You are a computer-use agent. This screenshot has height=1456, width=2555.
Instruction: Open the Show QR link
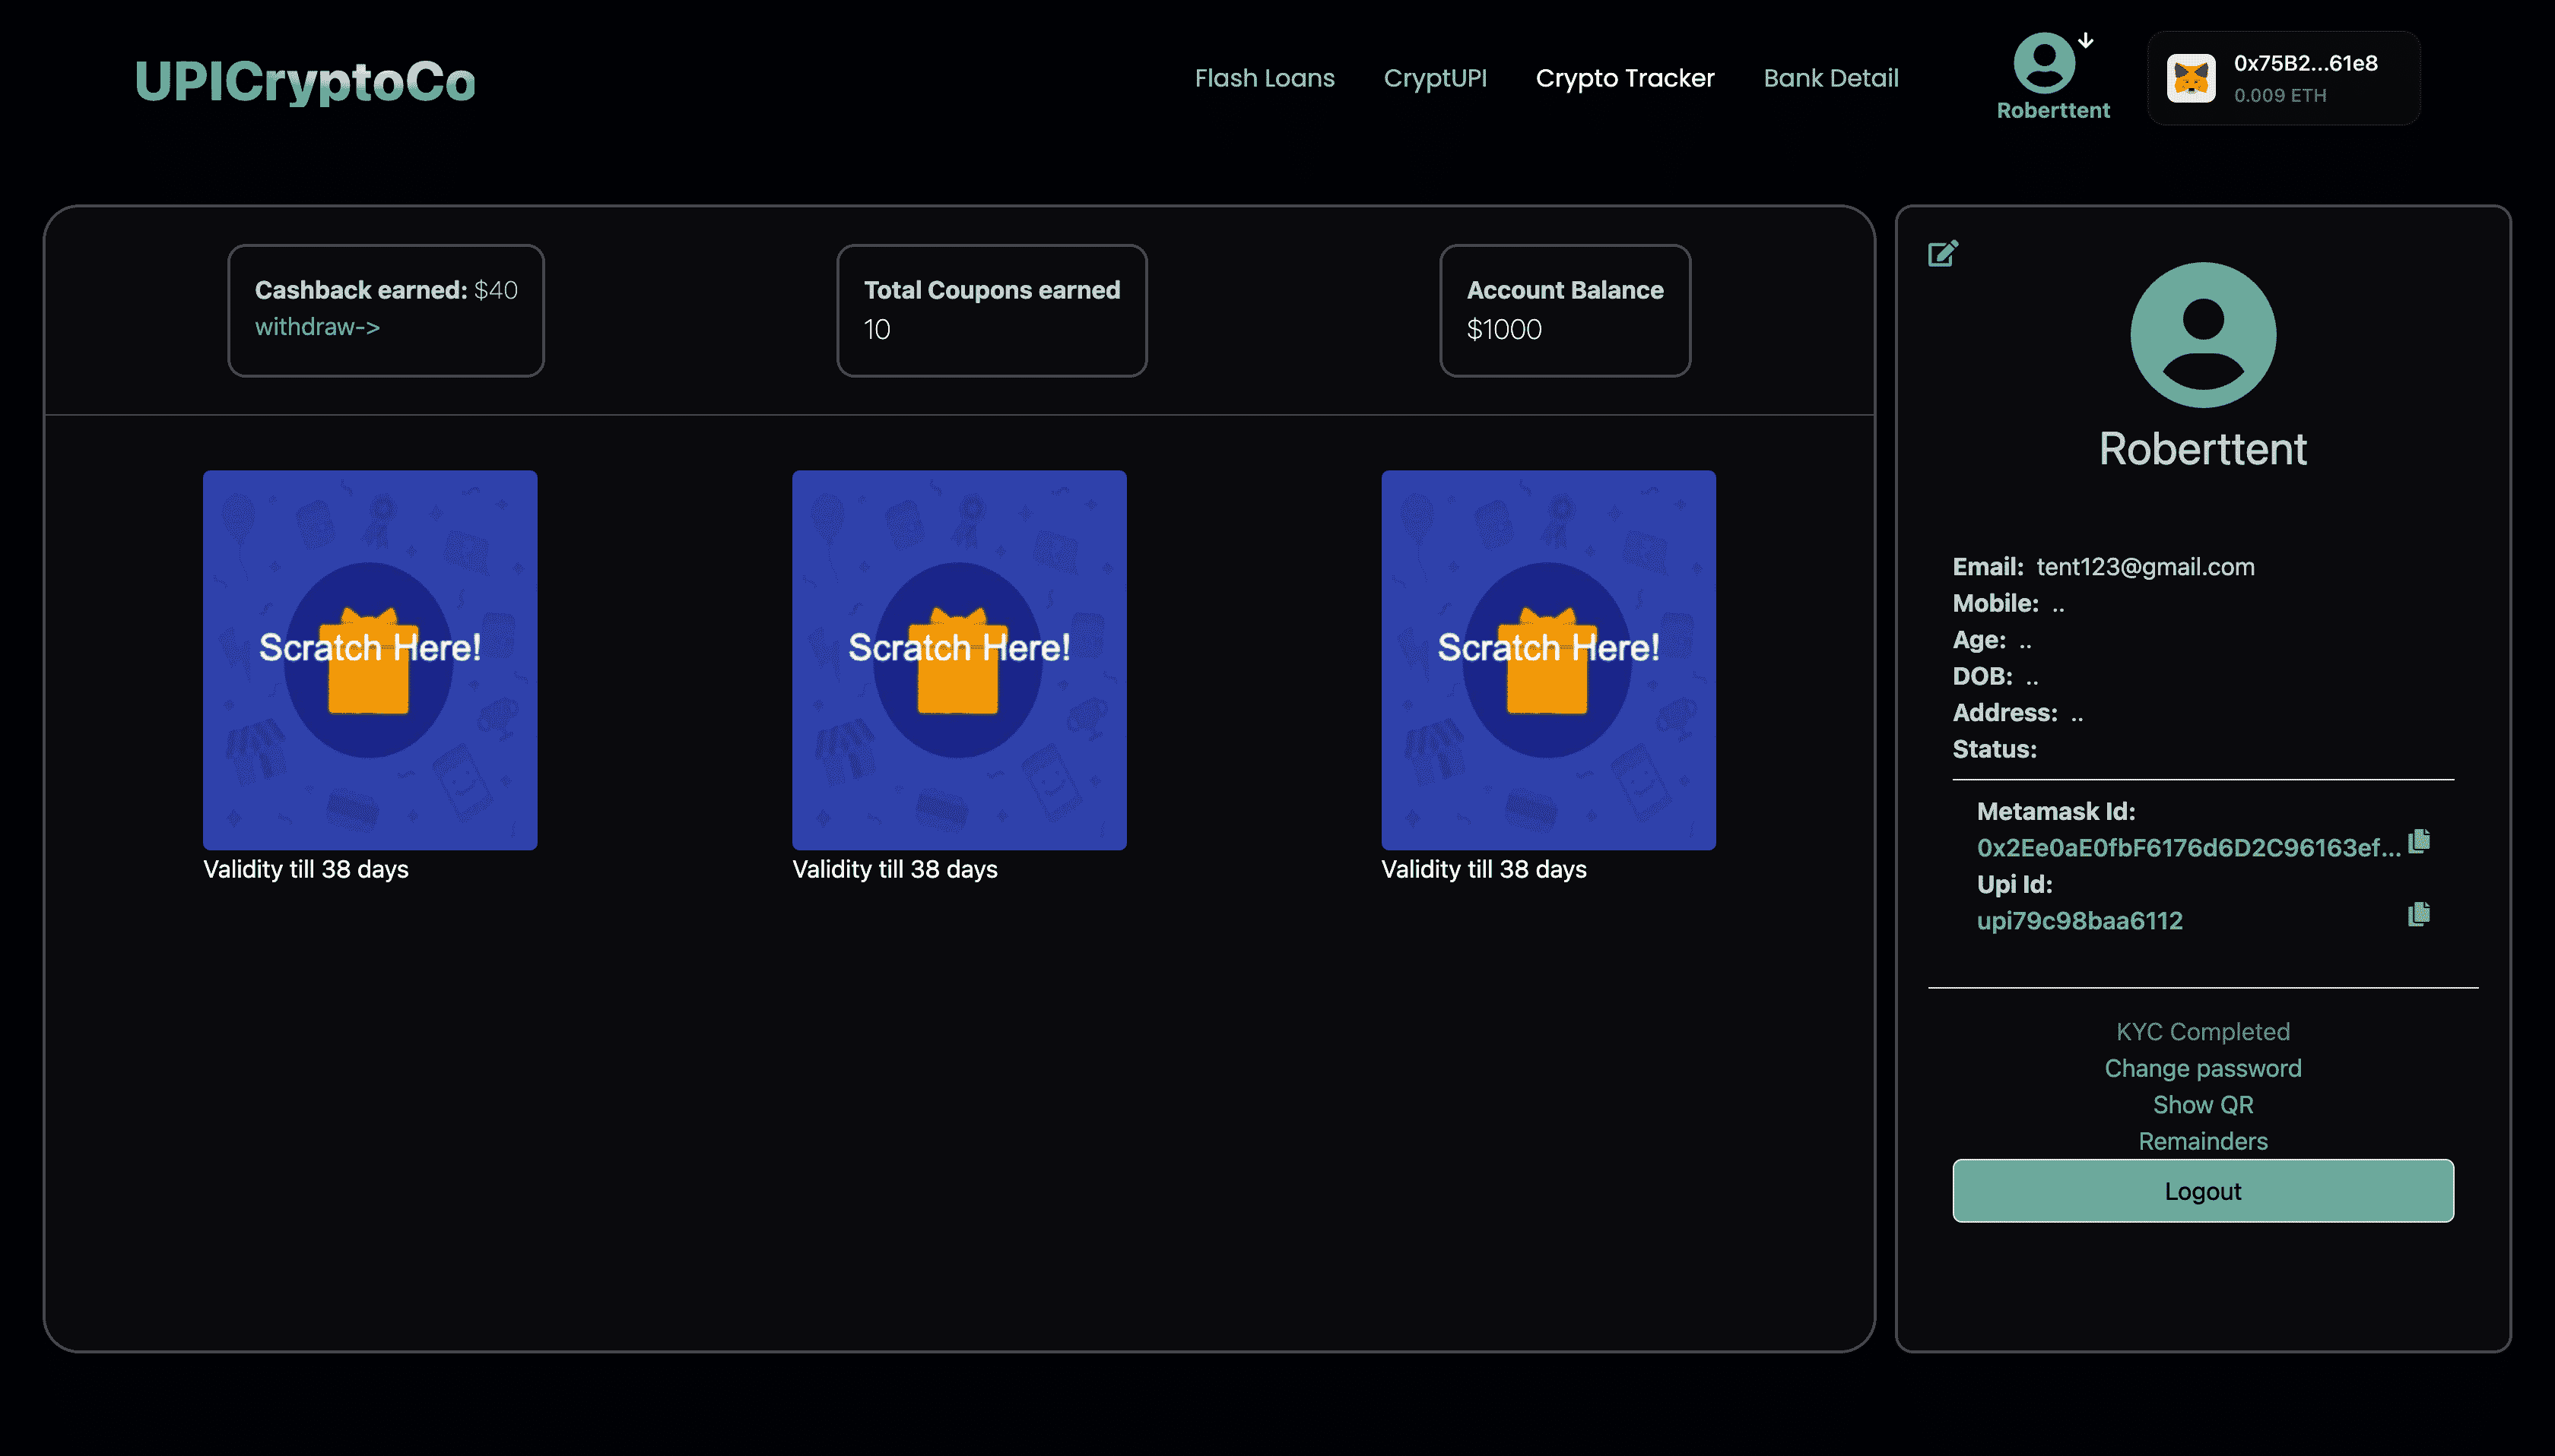point(2203,1105)
